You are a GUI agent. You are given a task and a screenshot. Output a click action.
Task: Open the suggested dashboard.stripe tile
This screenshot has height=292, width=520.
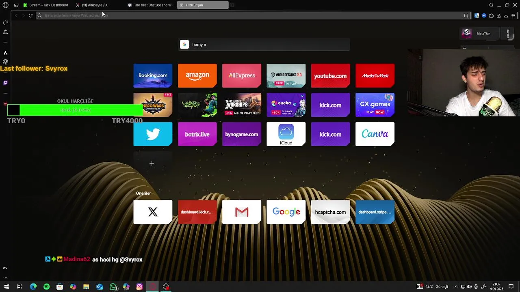pyautogui.click(x=375, y=212)
